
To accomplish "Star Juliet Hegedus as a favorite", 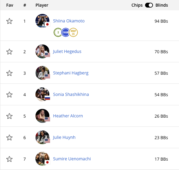I will [x=9, y=52].
